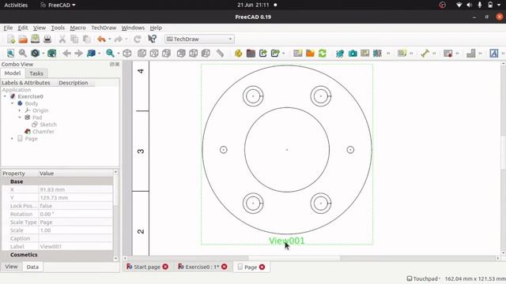Open the View menu
The height and width of the screenshot is (284, 506).
40,28
